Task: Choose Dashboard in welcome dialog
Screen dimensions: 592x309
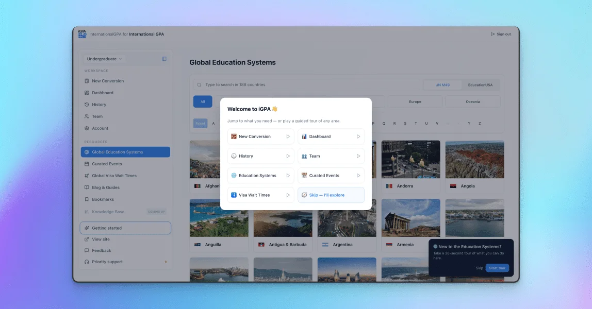Action: click(331, 136)
